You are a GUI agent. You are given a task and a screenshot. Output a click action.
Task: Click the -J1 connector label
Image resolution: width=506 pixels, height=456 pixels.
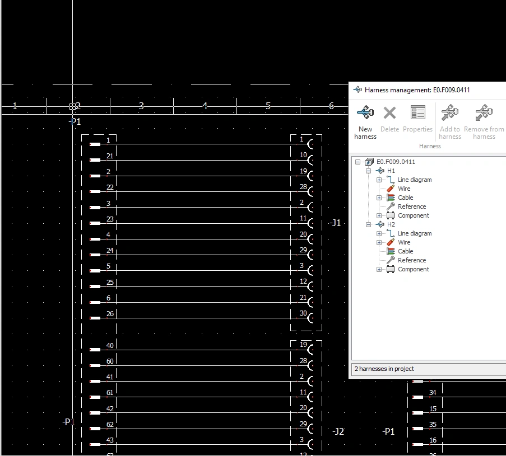pyautogui.click(x=335, y=223)
